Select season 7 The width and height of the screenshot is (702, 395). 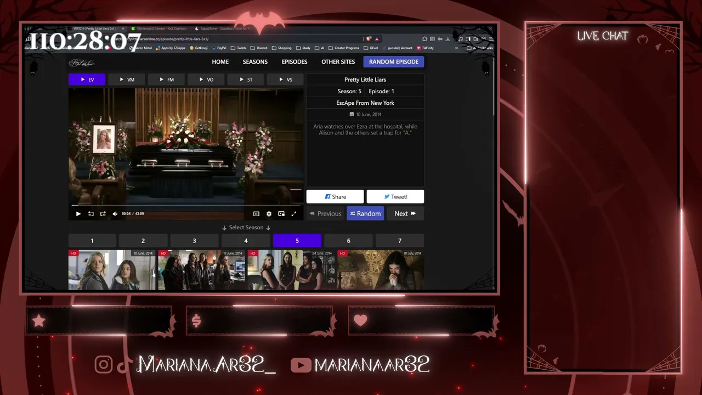click(x=400, y=240)
